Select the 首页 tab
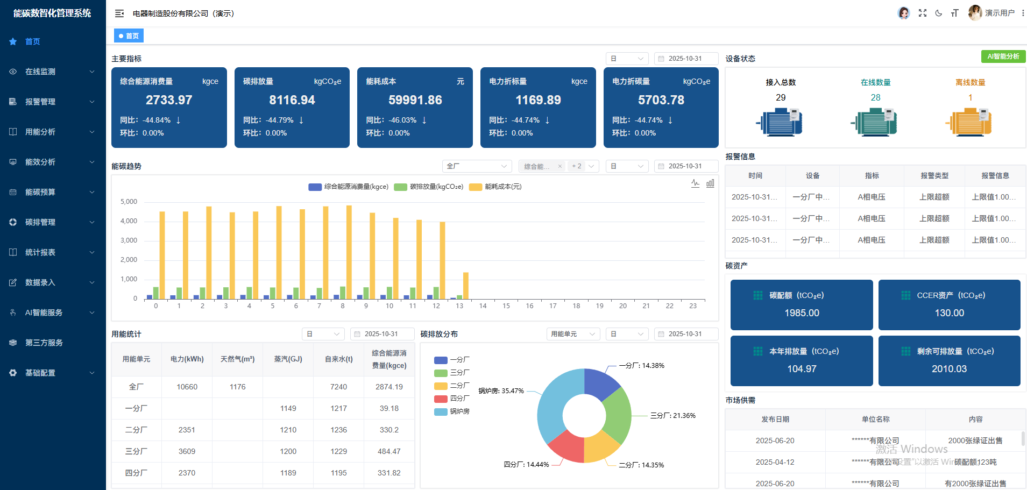 coord(129,36)
